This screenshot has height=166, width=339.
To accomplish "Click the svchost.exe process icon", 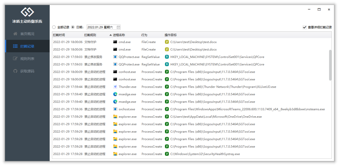I will [115, 109].
